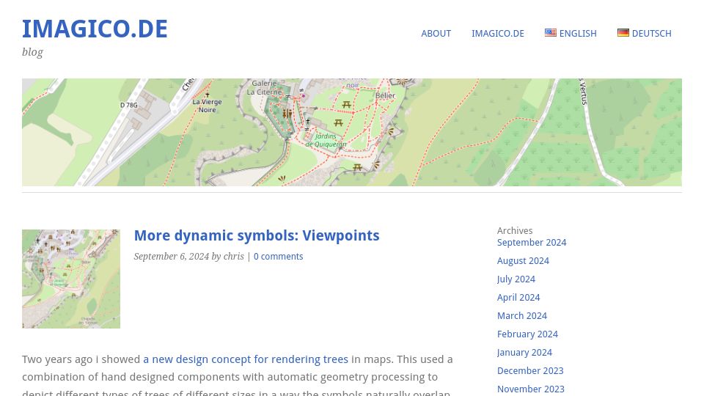Image resolution: width=704 pixels, height=396 pixels.
Task: Open September 2024 archive
Action: tap(532, 243)
